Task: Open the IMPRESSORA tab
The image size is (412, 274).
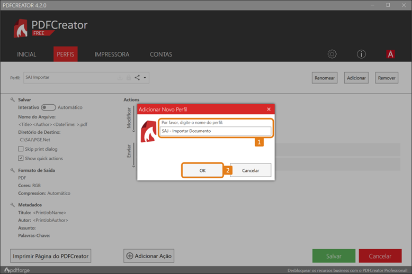Action: (112, 54)
